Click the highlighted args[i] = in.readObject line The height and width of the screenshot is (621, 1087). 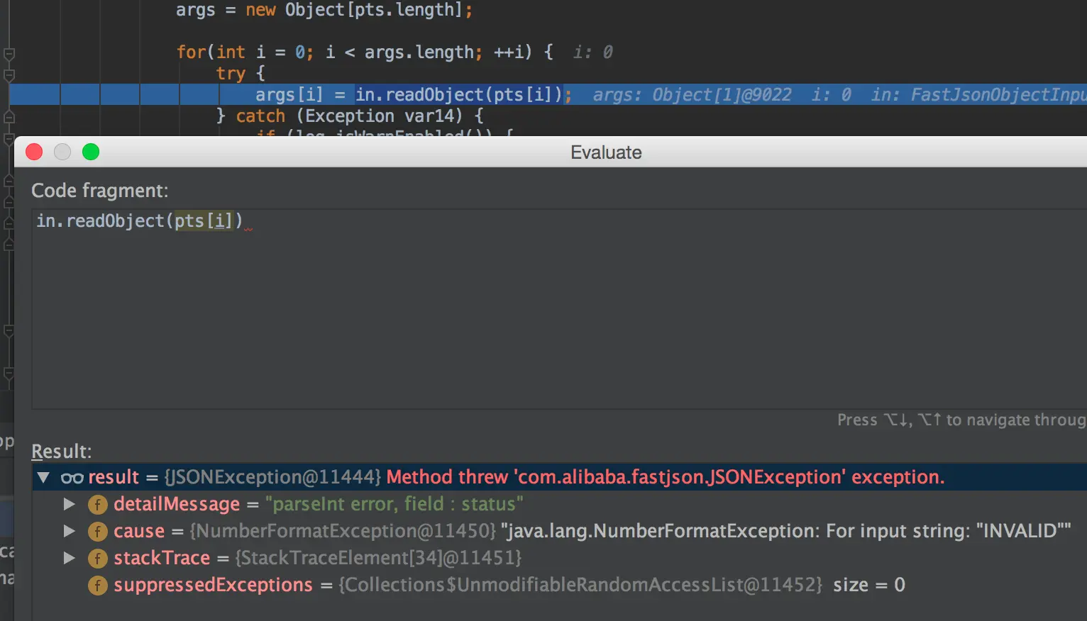pyautogui.click(x=548, y=94)
